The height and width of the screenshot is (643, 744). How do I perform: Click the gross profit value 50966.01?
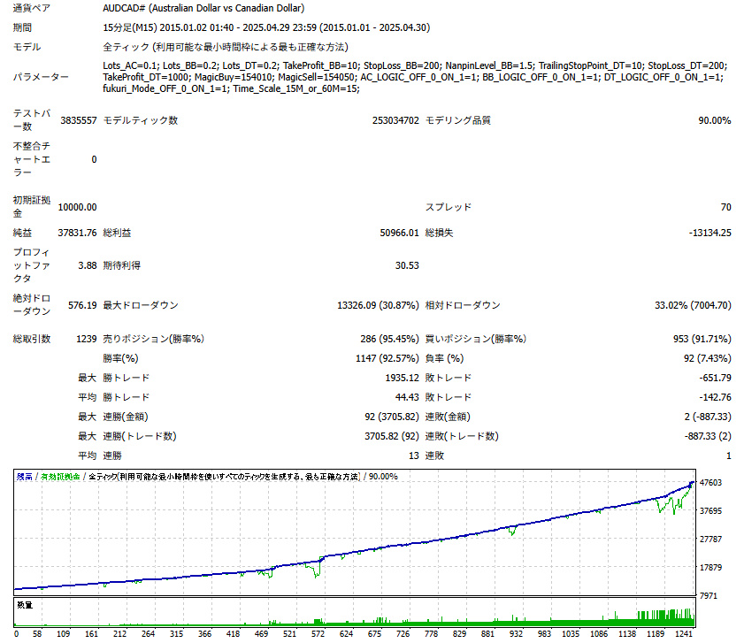pos(400,233)
